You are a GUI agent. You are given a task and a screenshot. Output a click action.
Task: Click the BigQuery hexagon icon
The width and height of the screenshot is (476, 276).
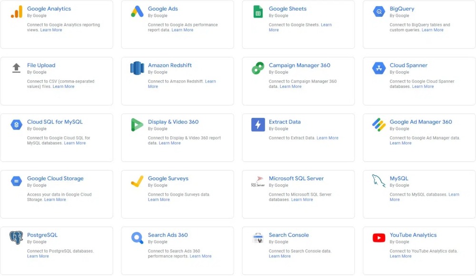pos(379,11)
